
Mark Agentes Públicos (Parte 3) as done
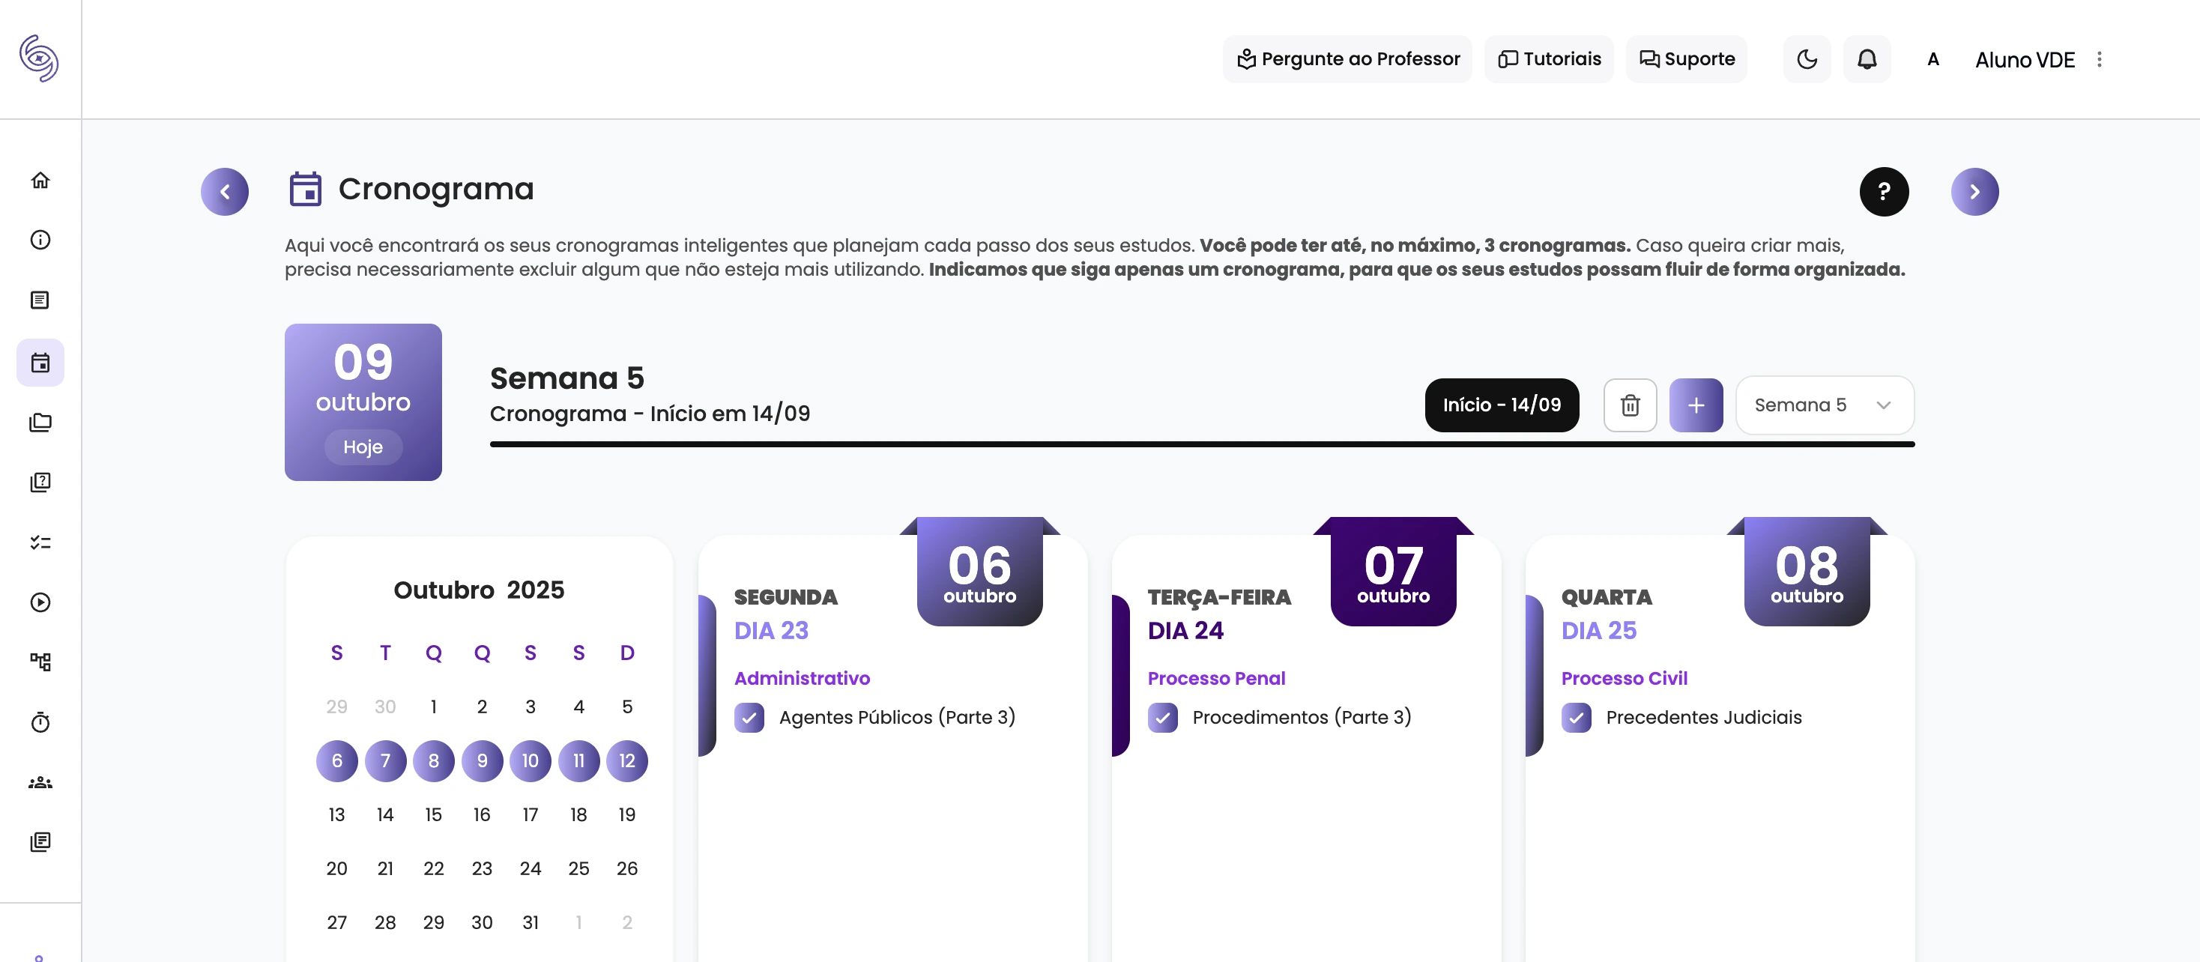749,718
